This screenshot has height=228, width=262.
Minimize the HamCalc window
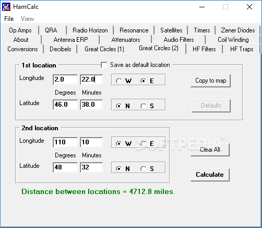tap(202, 7)
